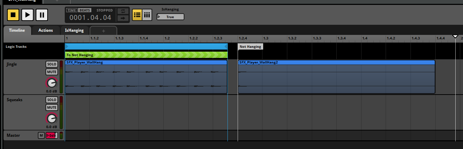Click the Squeaks track level meter
Screen dimensions: 463x149
(62, 112)
